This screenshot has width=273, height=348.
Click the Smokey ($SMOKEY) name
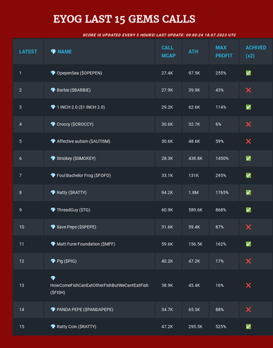(76, 159)
